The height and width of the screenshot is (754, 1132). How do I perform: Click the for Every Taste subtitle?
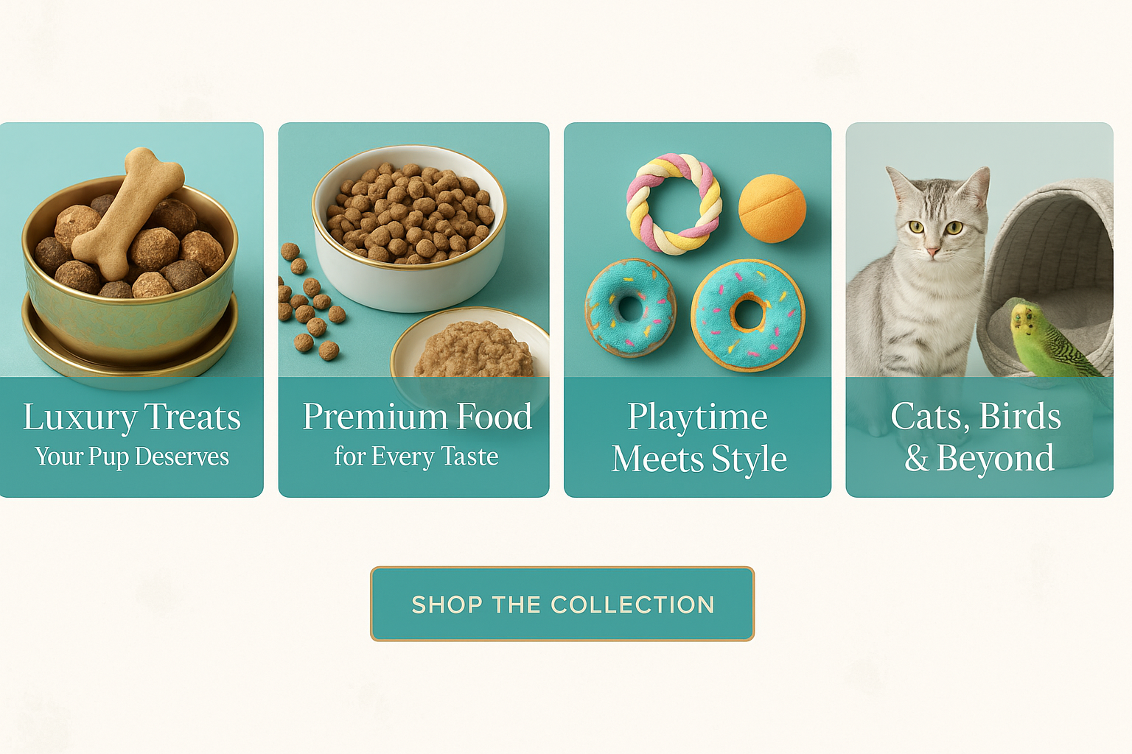point(416,457)
